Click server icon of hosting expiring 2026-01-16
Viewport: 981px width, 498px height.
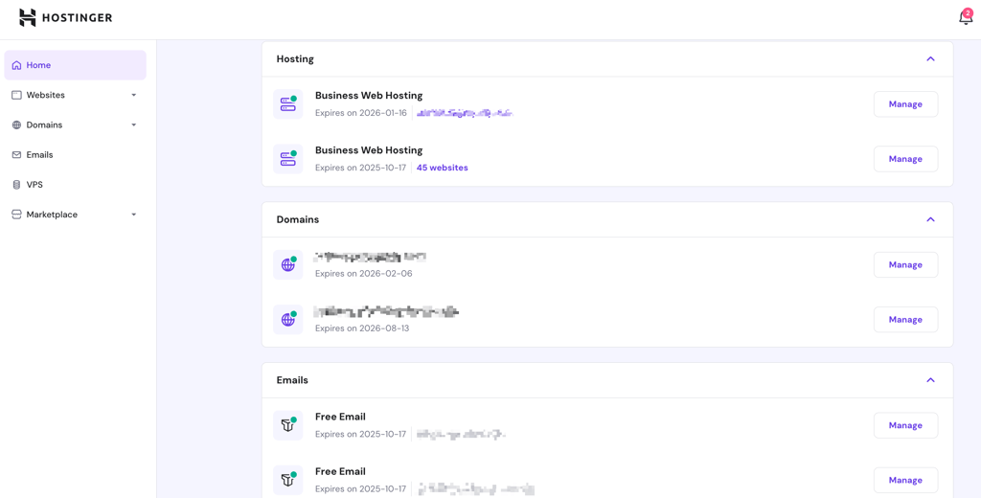point(287,103)
